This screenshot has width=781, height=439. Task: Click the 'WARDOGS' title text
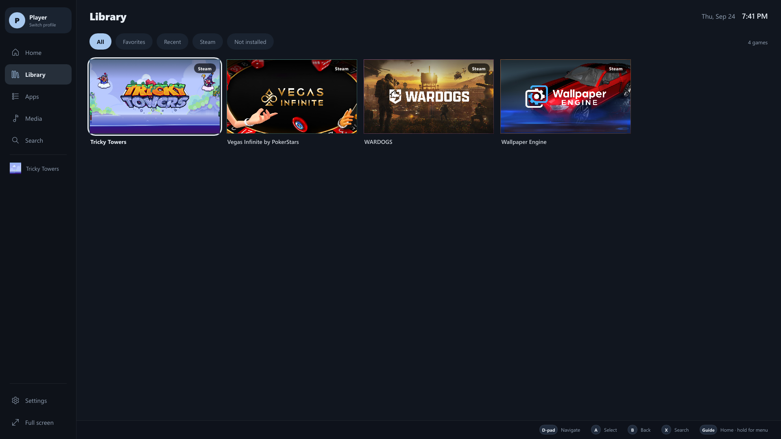point(378,142)
